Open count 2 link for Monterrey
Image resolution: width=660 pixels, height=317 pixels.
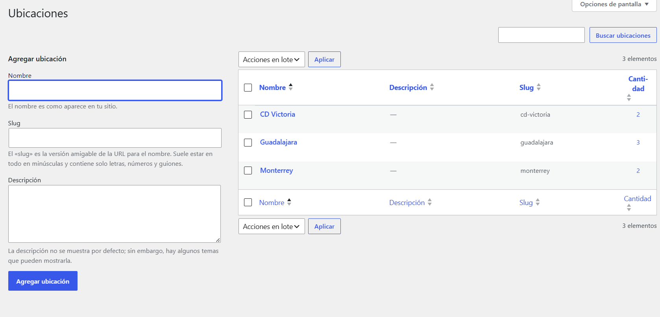(638, 171)
